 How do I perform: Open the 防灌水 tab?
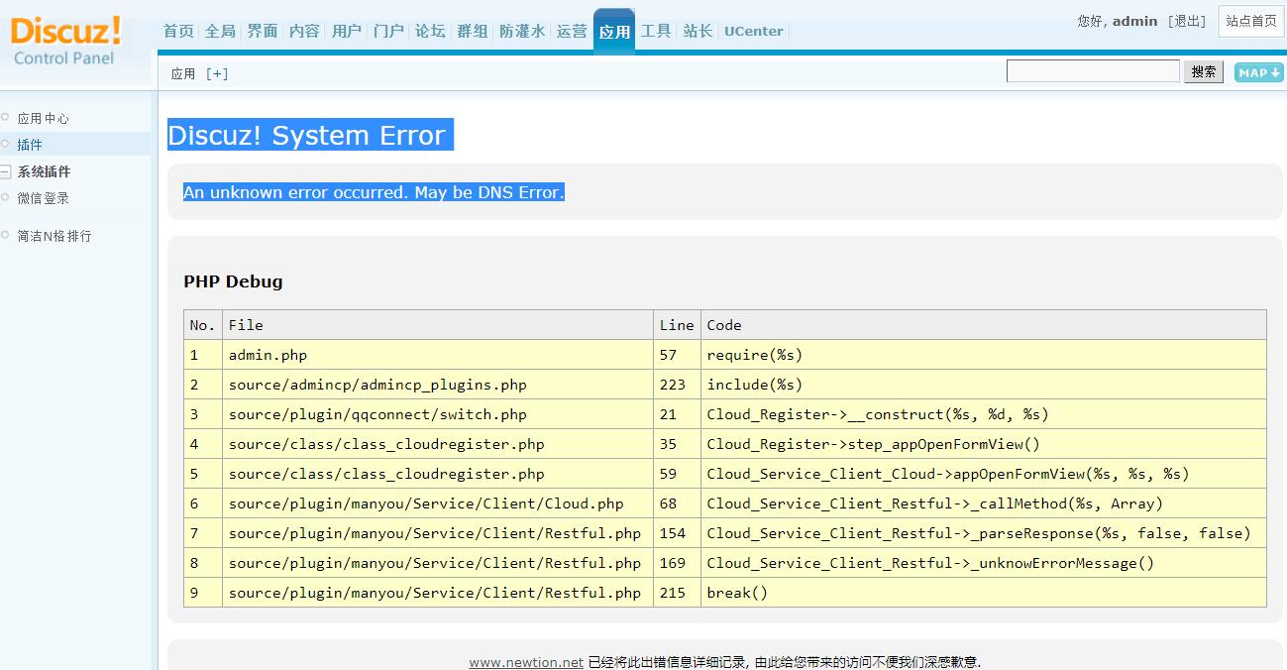pos(522,31)
